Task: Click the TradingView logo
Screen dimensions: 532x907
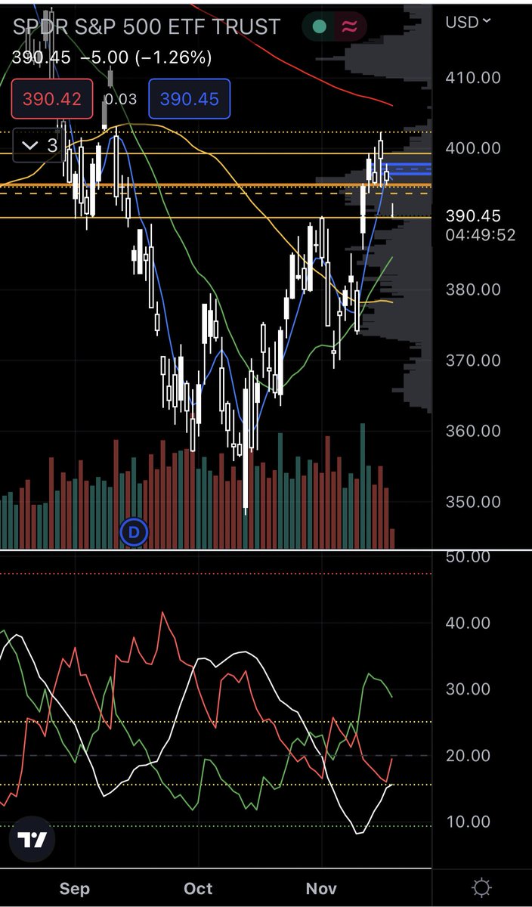Action: point(32,840)
